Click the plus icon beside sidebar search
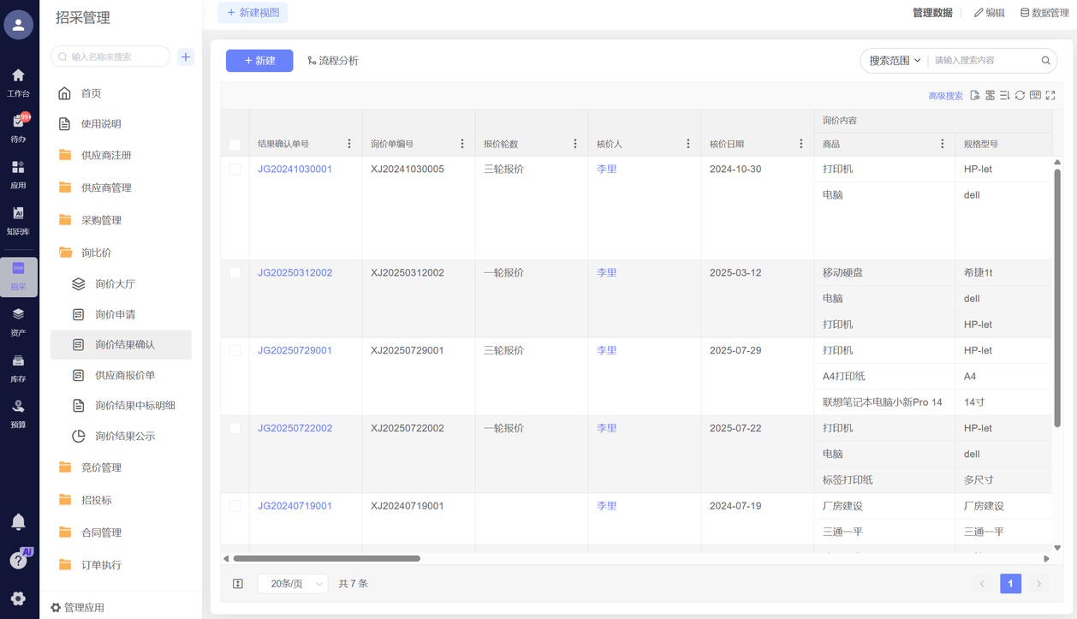Viewport: 1077px width, 619px height. click(x=186, y=57)
